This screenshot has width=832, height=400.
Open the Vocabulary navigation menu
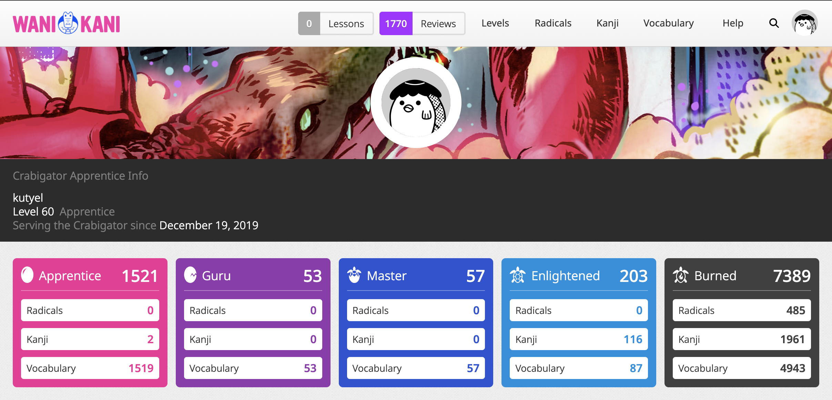[x=668, y=23]
